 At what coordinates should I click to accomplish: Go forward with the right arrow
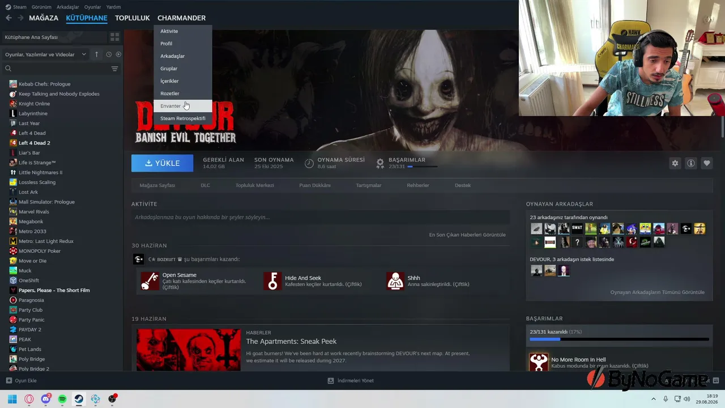20,18
